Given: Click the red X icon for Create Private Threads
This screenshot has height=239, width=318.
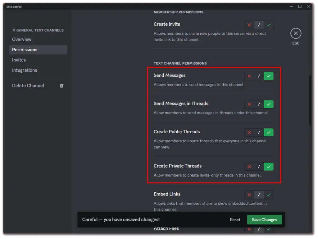Looking at the screenshot, I should click(249, 167).
